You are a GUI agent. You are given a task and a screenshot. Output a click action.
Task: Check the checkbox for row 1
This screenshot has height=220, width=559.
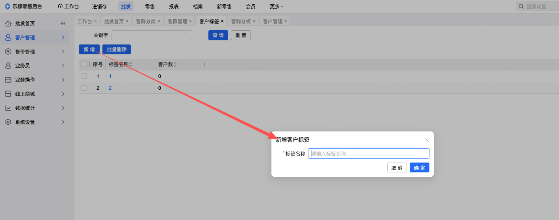click(84, 76)
